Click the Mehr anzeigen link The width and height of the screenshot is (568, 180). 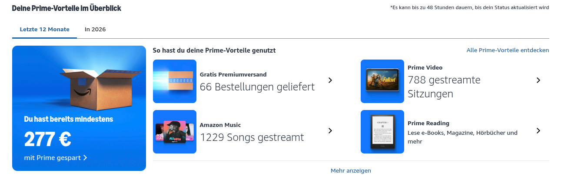tap(351, 170)
